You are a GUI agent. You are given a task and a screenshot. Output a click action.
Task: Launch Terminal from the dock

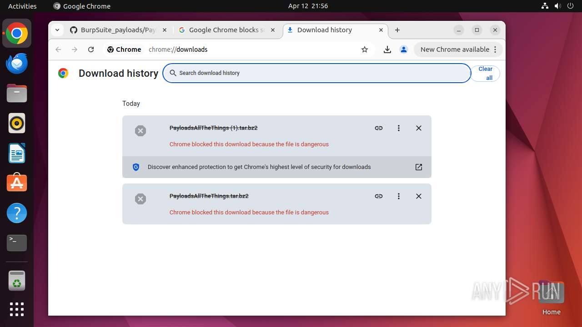pyautogui.click(x=17, y=243)
